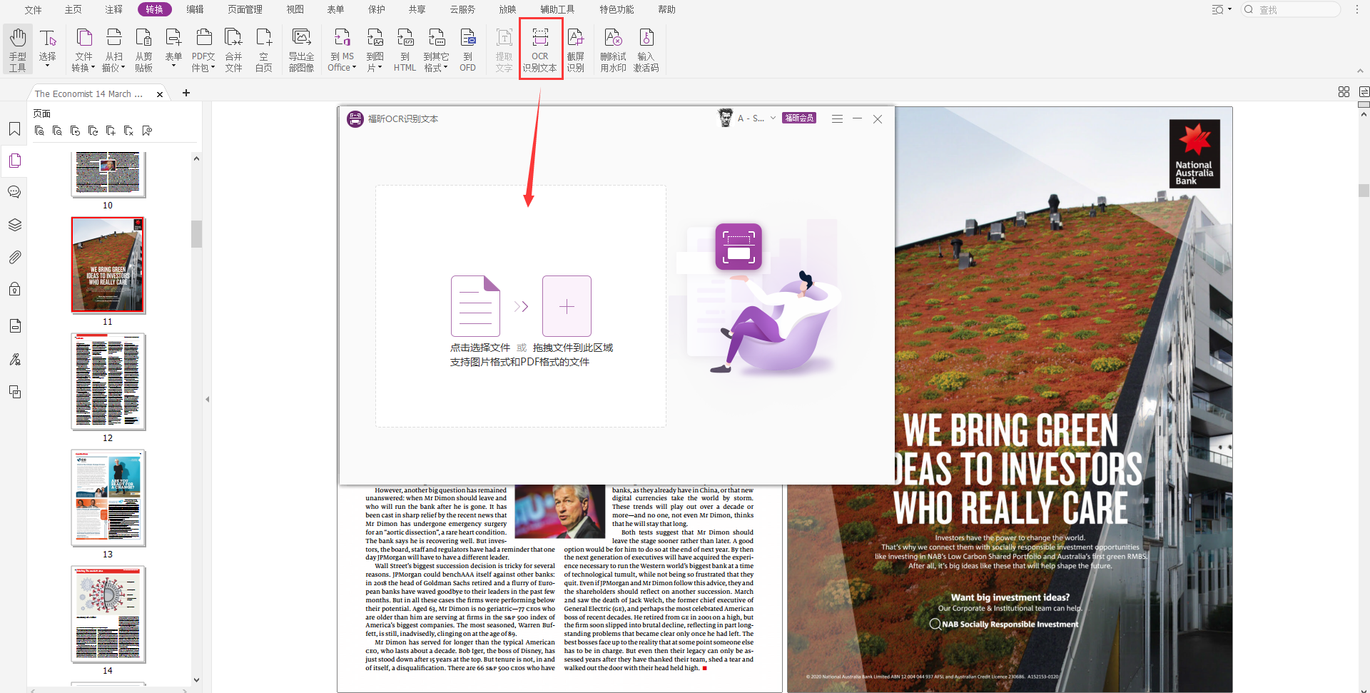1370x693 pixels.
Task: Collapse the left page thumbnail panel arrow
Action: click(207, 400)
